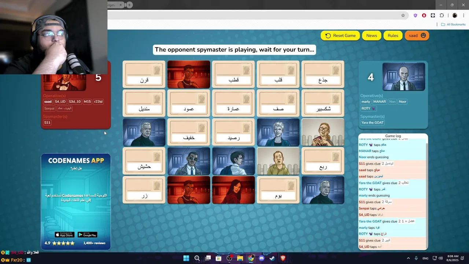469x264 pixels.
Task: Click M15 chip in red operatives
Action: click(87, 102)
